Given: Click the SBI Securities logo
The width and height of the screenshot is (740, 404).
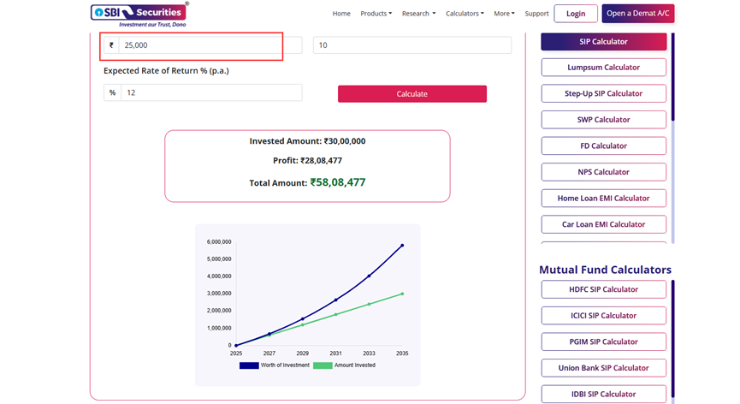Looking at the screenshot, I should (x=139, y=15).
